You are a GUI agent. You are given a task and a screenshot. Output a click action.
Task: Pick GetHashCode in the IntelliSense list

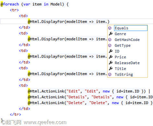pos(127,40)
